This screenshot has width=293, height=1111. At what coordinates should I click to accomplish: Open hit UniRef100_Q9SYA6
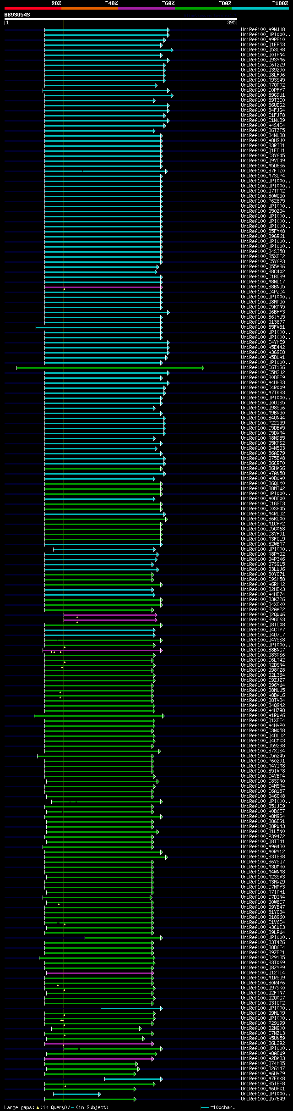click(x=263, y=60)
